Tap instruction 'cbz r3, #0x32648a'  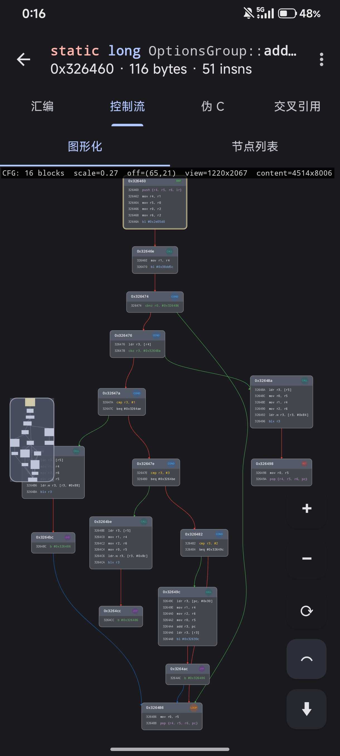click(144, 351)
